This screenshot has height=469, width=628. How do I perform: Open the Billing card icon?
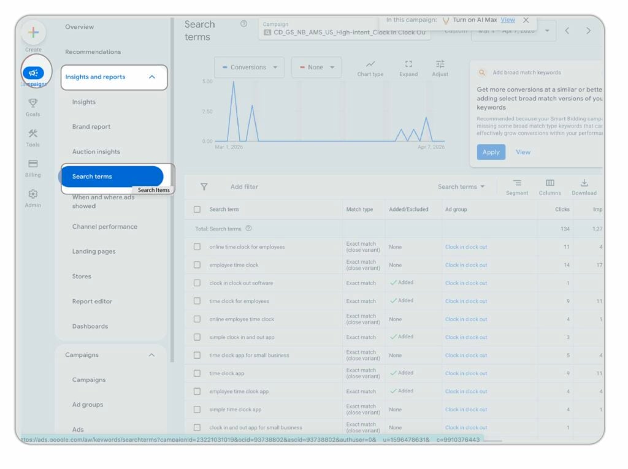[x=33, y=164]
